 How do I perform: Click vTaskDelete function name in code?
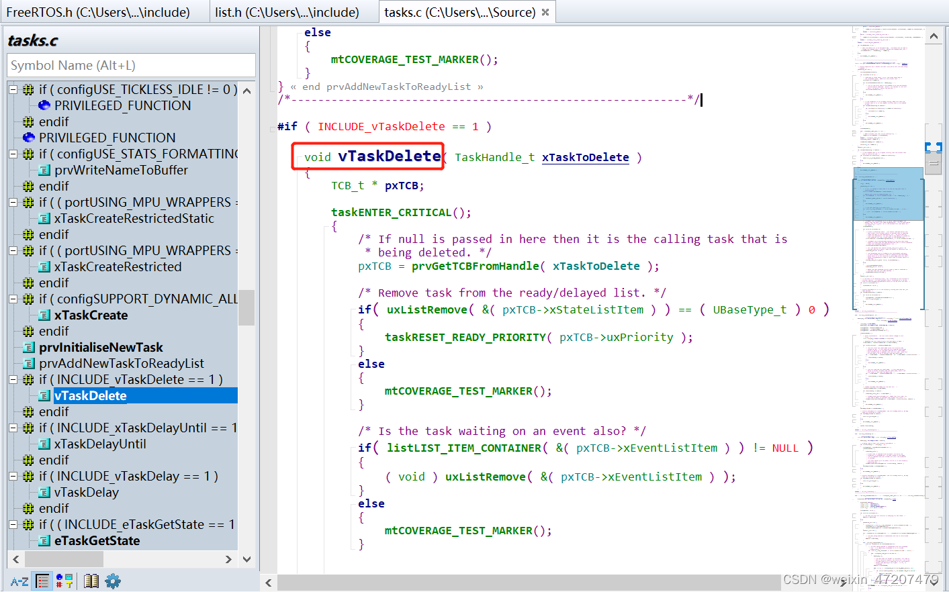coord(390,156)
